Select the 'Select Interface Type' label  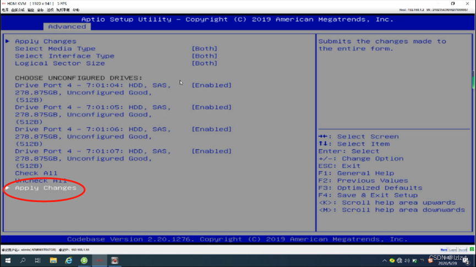(65, 56)
